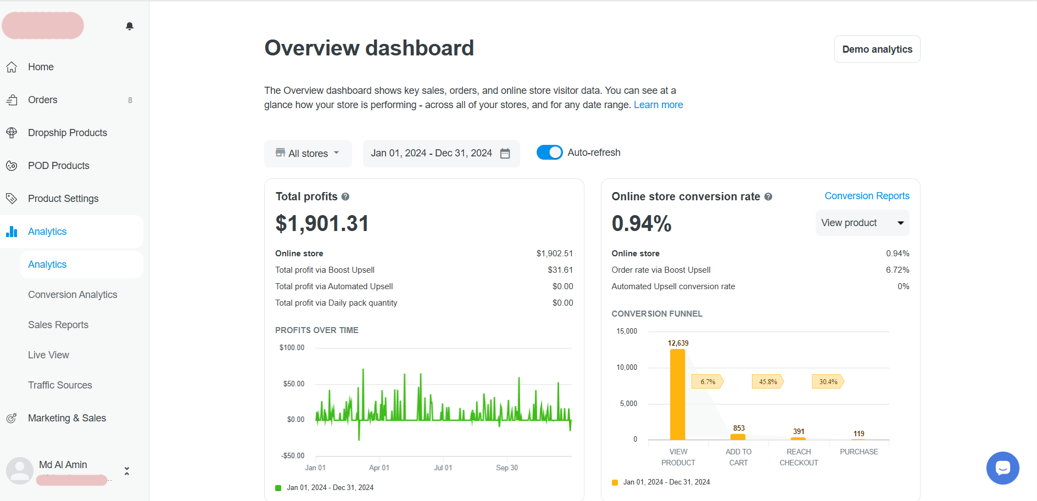Turn off the Auto-refresh toggle
This screenshot has height=501, width=1037.
pos(549,153)
